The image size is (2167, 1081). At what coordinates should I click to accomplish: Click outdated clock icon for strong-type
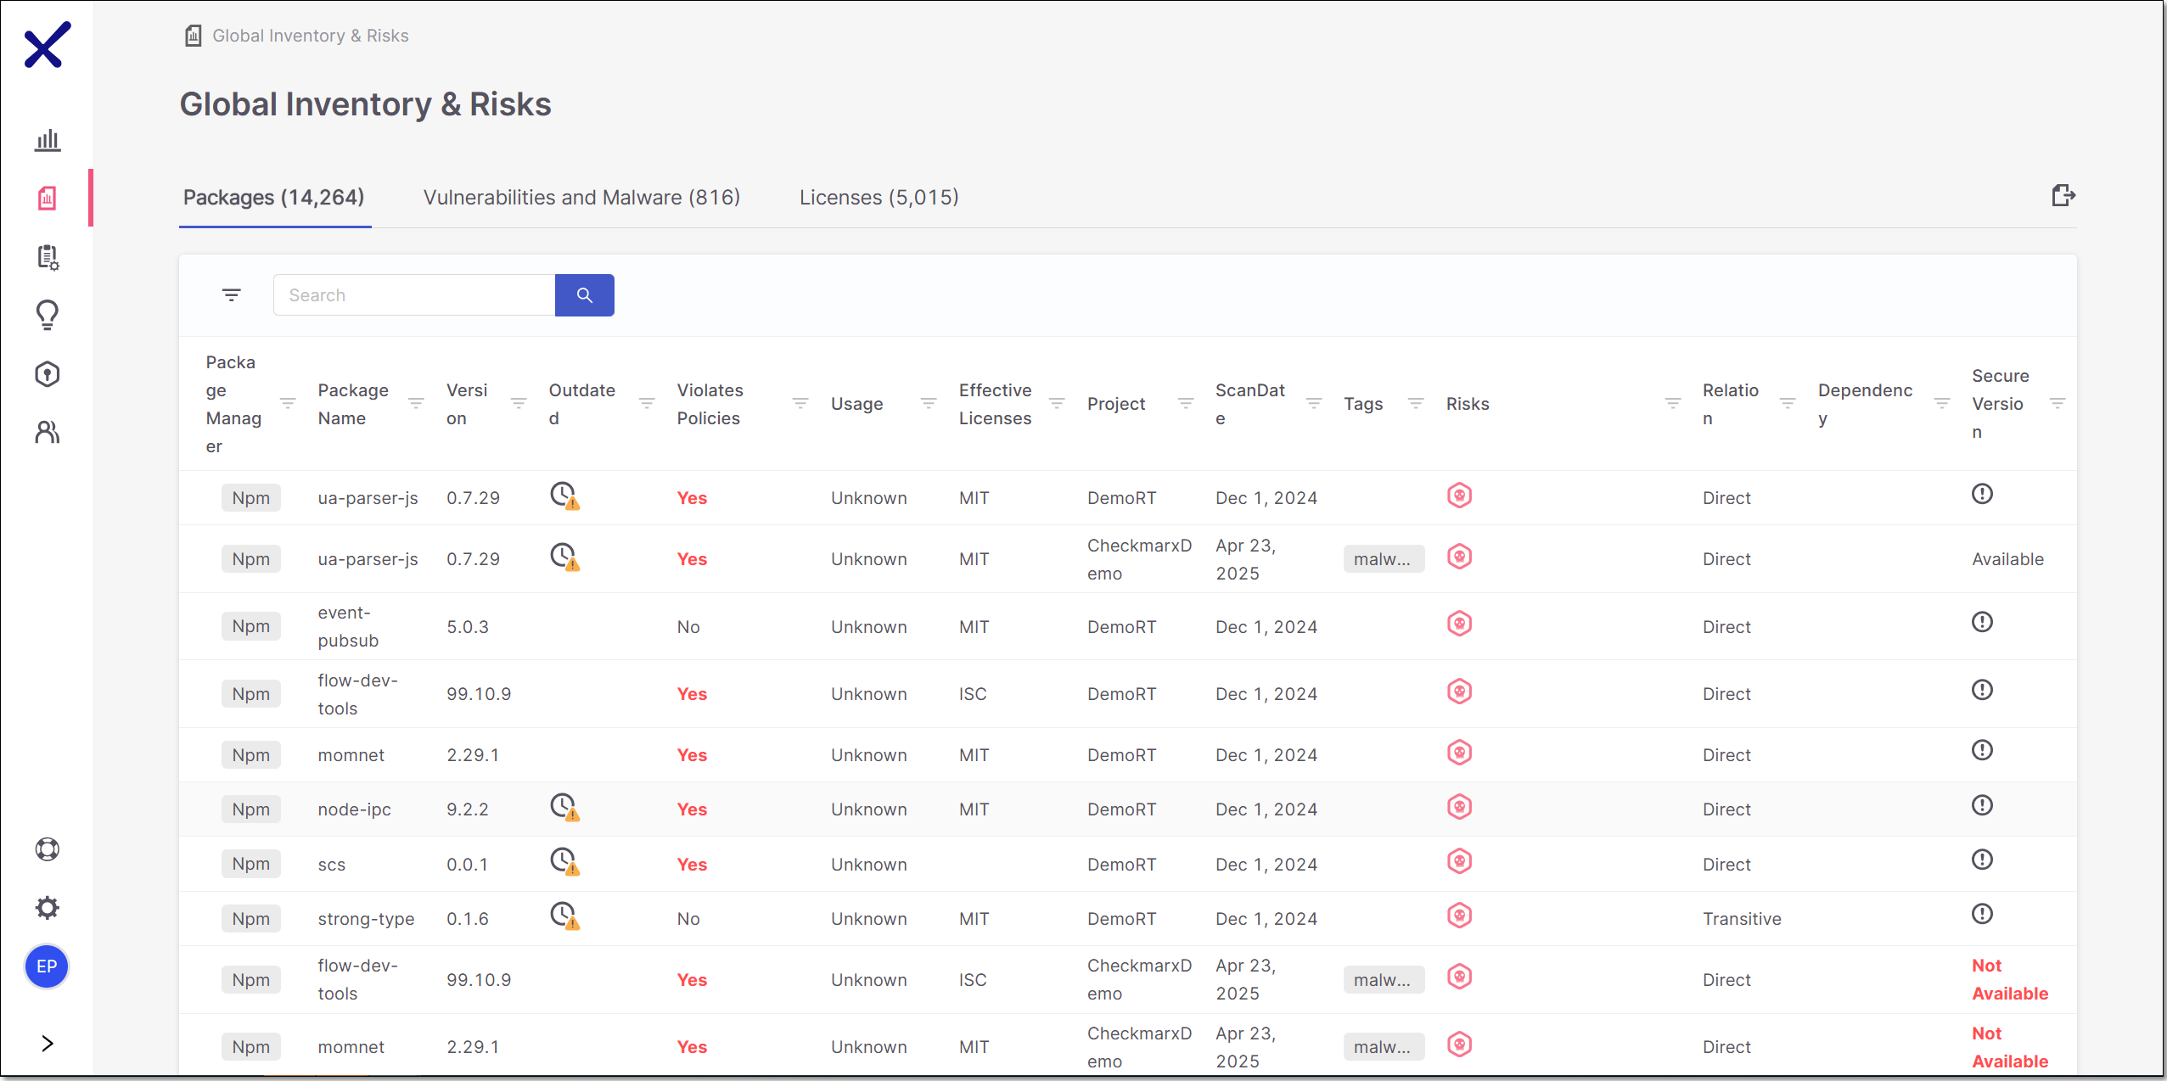564,916
